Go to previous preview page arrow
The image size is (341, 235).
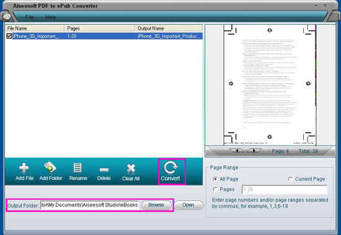(237, 151)
